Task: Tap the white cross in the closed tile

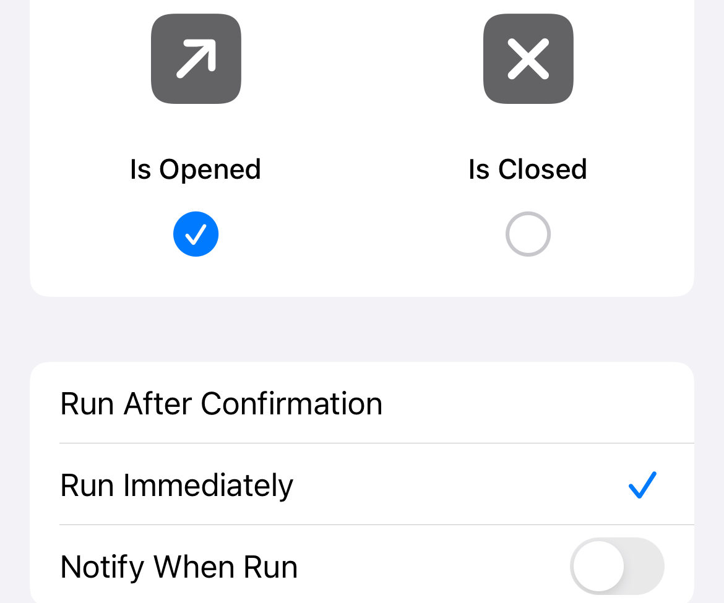Action: coord(528,59)
